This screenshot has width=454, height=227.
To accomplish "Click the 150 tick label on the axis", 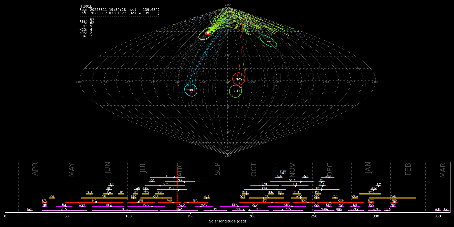I will [190, 216].
